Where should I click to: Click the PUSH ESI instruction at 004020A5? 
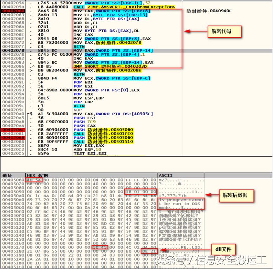tap(84, 118)
